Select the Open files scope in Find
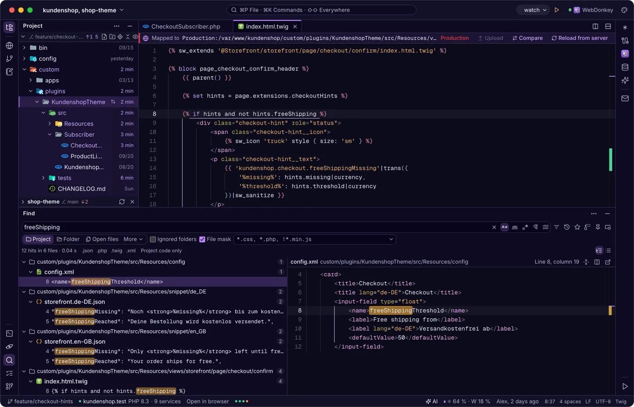Image resolution: width=634 pixels, height=407 pixels. pos(102,239)
